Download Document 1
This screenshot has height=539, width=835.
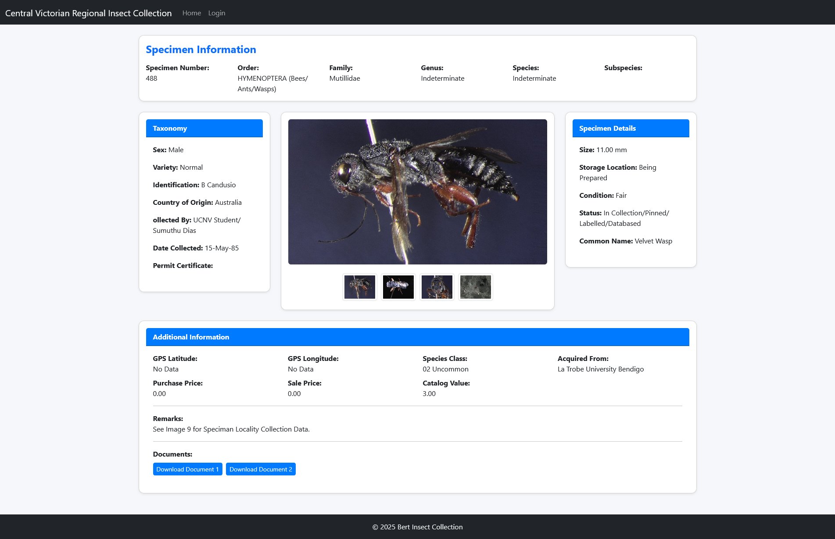[x=187, y=469]
